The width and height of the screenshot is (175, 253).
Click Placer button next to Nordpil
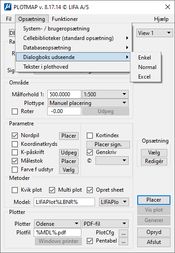click(69, 136)
